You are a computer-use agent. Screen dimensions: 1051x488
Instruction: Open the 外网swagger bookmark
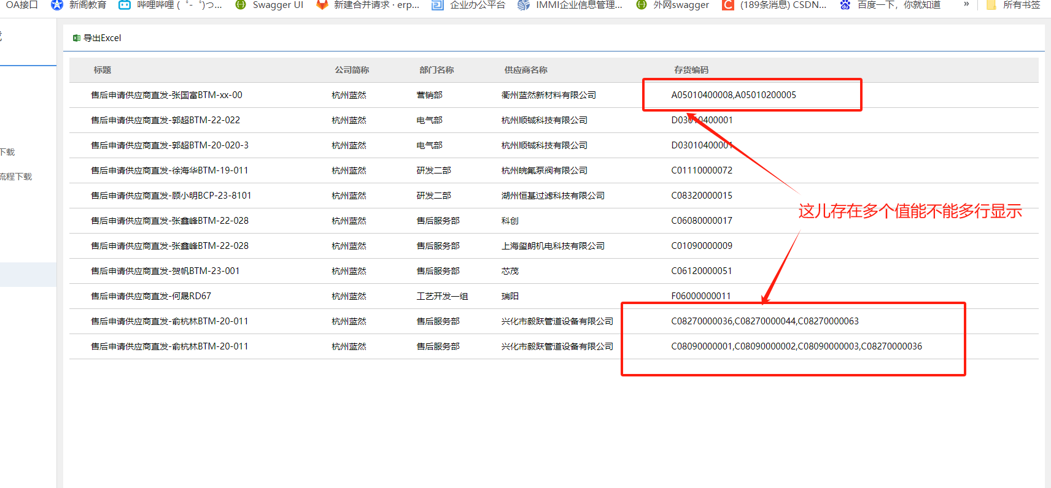(x=672, y=5)
